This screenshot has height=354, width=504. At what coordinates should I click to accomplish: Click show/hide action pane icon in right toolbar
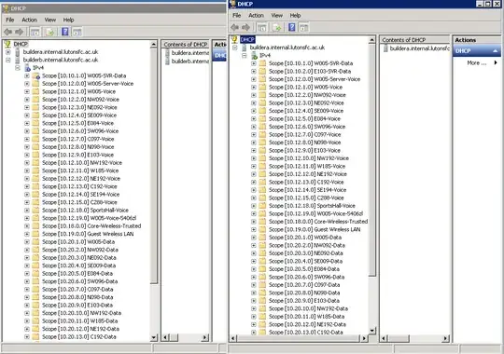pos(303,28)
